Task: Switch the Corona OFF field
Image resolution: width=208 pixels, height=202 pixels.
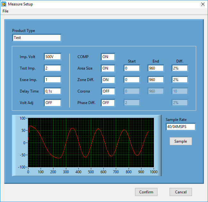Action: [108, 91]
